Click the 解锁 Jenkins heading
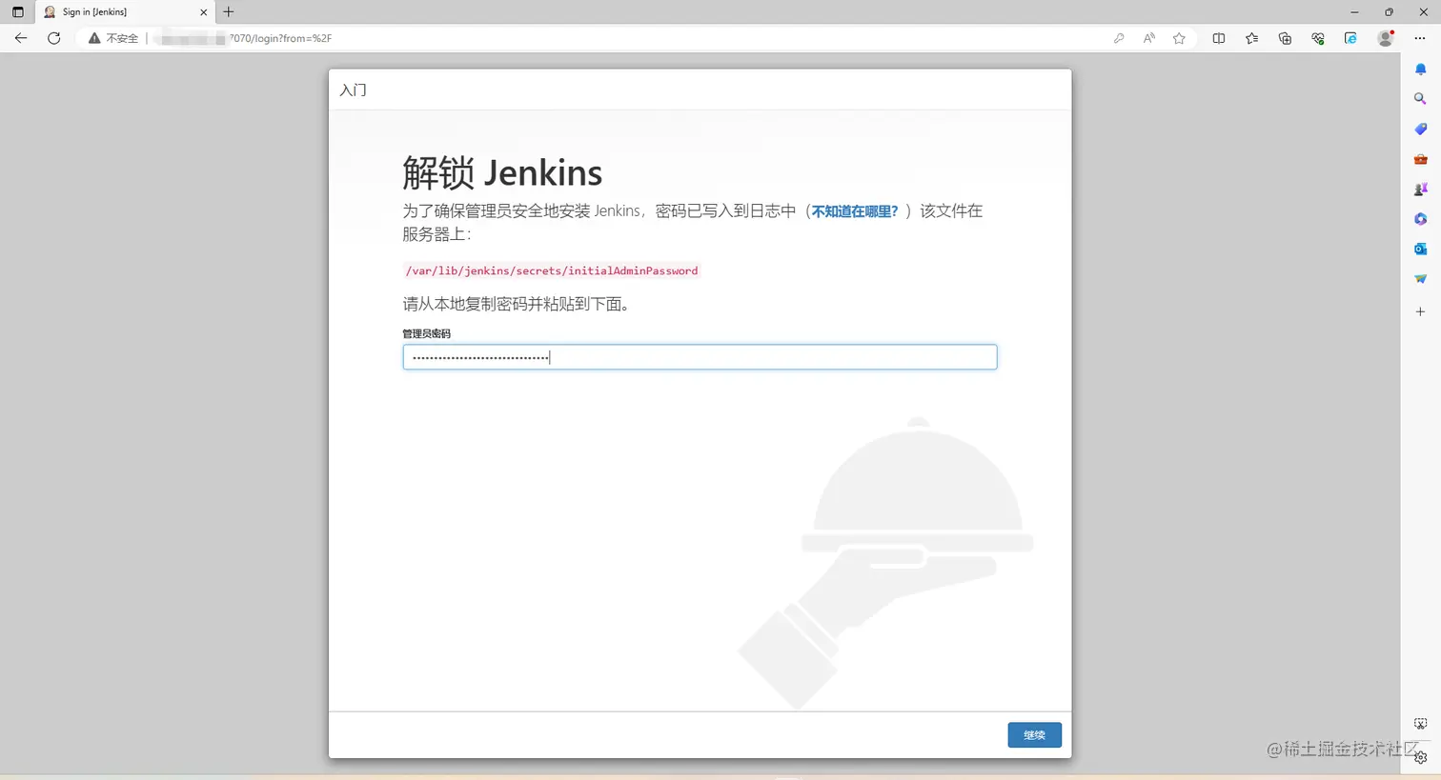1441x780 pixels. pos(502,172)
